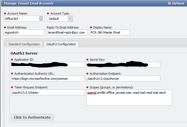The height and width of the screenshot is (127, 187).
Task: Click into the Application ID field
Action: [x=47, y=65]
